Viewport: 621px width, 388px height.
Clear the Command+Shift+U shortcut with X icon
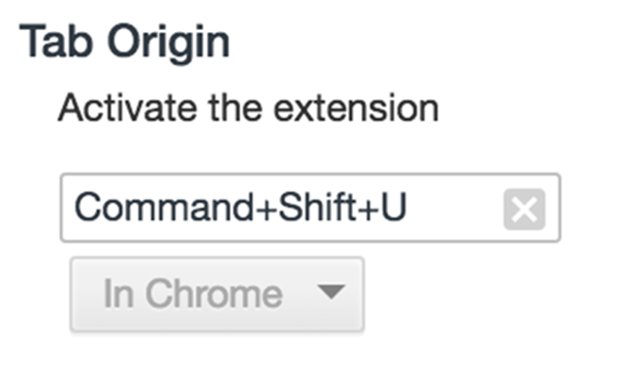(524, 210)
